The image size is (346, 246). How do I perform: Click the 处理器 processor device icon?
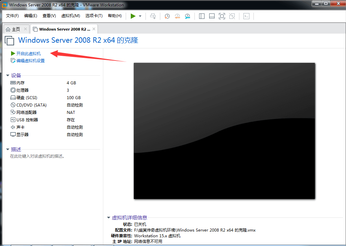click(x=13, y=90)
